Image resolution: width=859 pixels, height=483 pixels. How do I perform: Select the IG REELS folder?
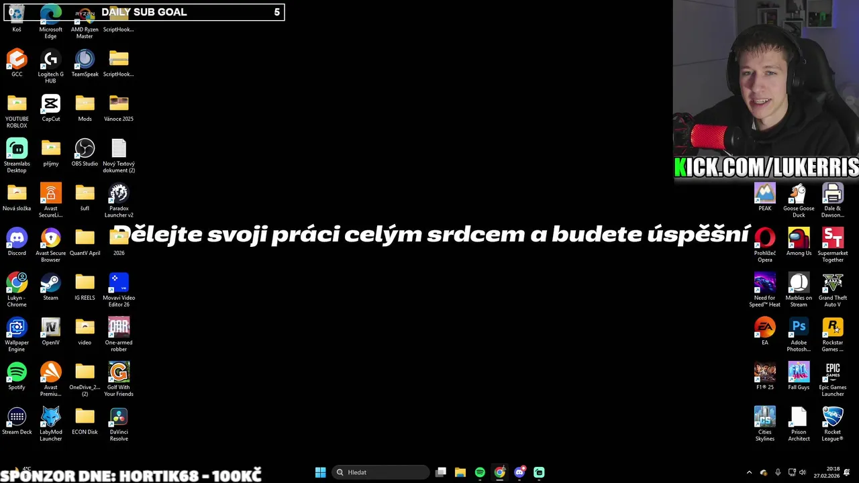tap(85, 287)
